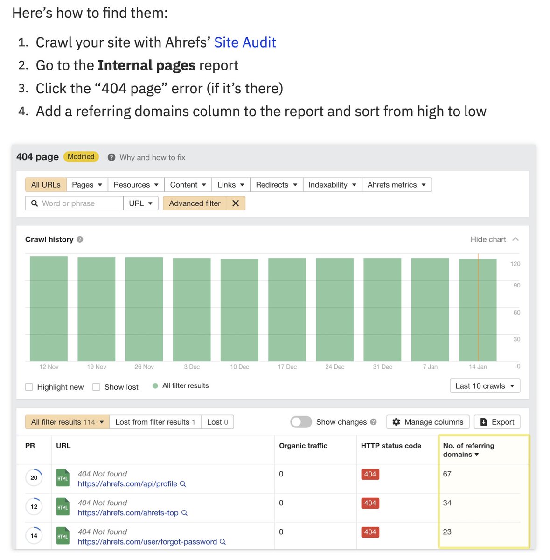Enable the Highlight new checkbox

[x=29, y=387]
